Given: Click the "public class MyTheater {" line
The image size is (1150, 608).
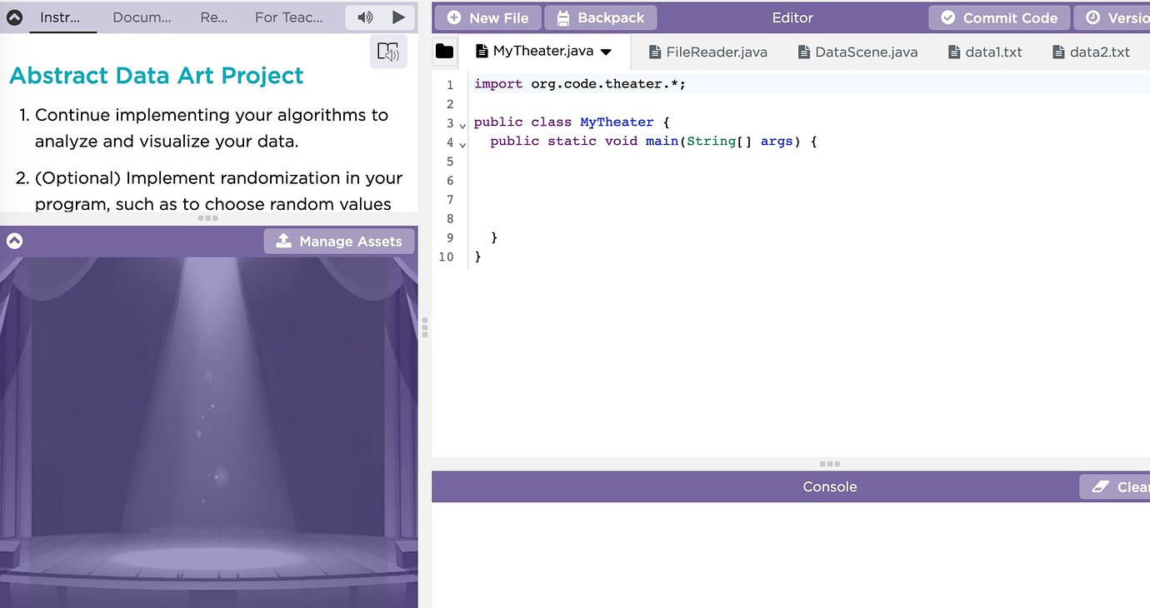Looking at the screenshot, I should [572, 122].
